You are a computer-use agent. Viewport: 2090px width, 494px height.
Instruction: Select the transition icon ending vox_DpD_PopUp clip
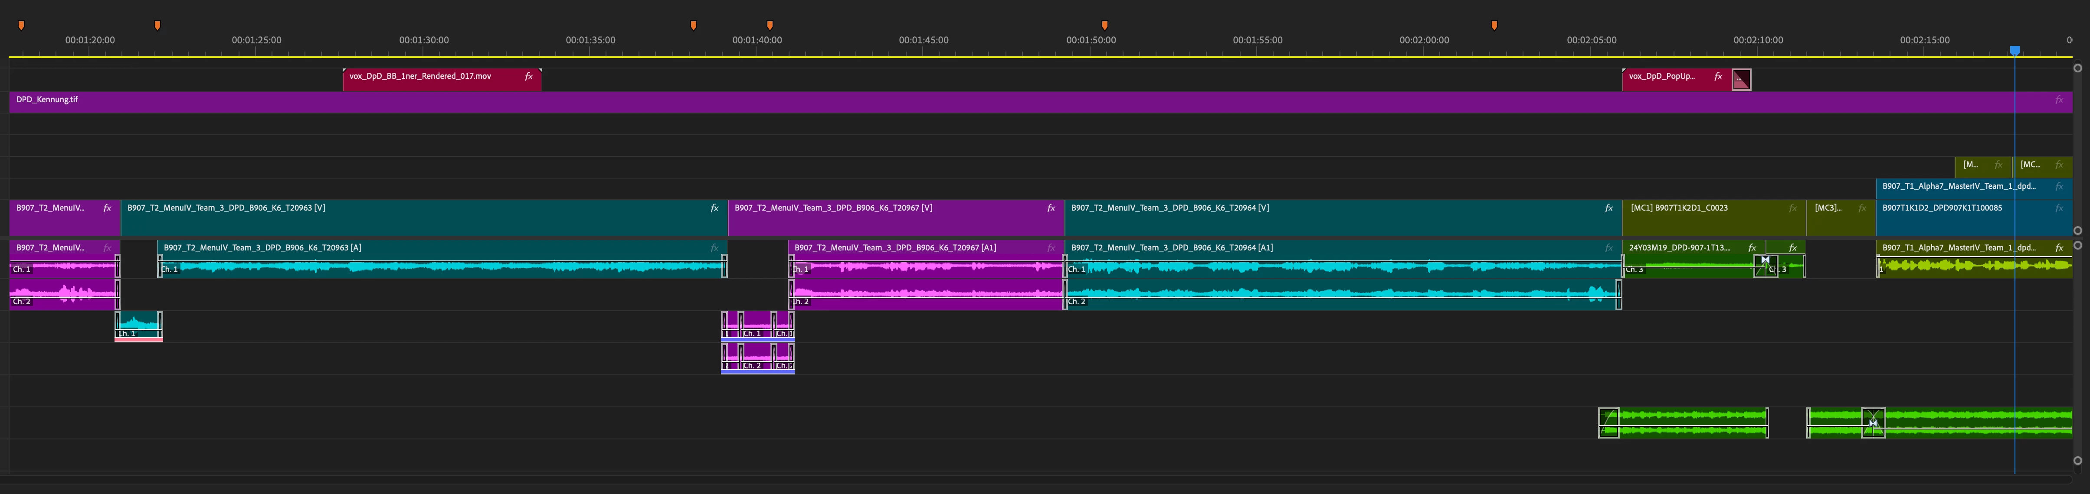1741,79
